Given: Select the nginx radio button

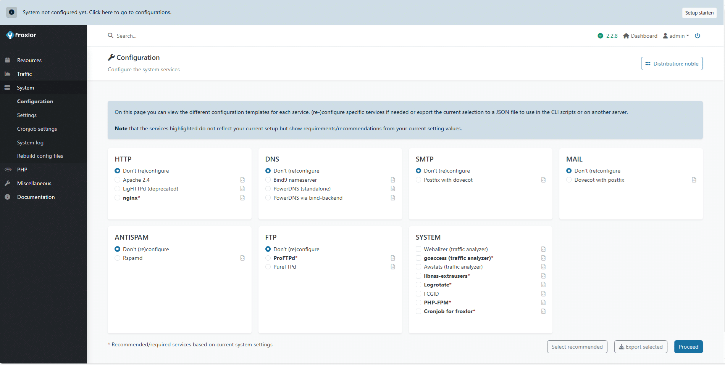Looking at the screenshot, I should (118, 198).
